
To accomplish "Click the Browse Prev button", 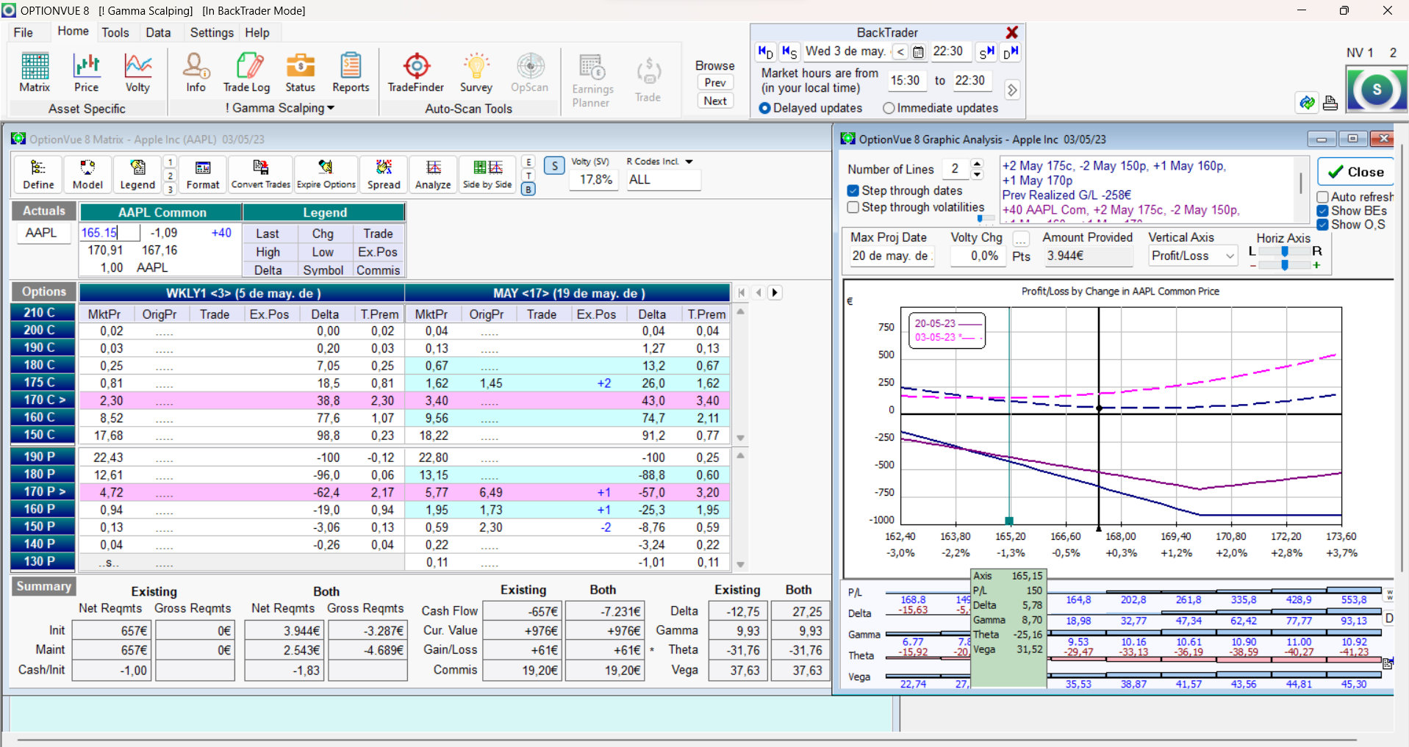I will pos(715,83).
